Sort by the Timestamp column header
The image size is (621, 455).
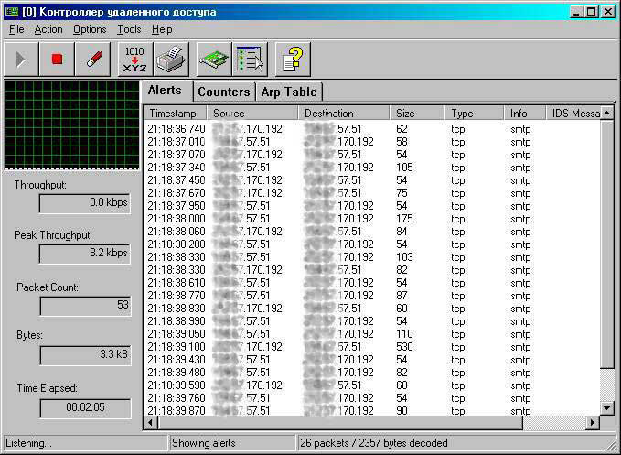pos(175,114)
